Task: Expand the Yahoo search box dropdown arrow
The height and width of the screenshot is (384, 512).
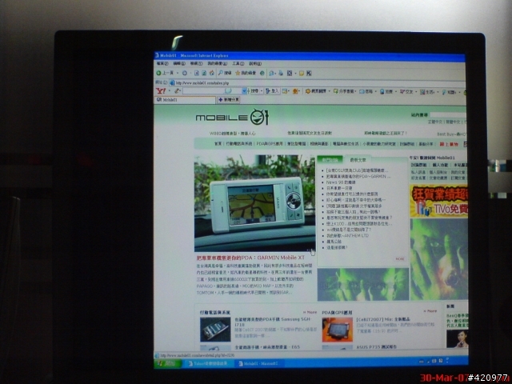Action: click(244, 91)
